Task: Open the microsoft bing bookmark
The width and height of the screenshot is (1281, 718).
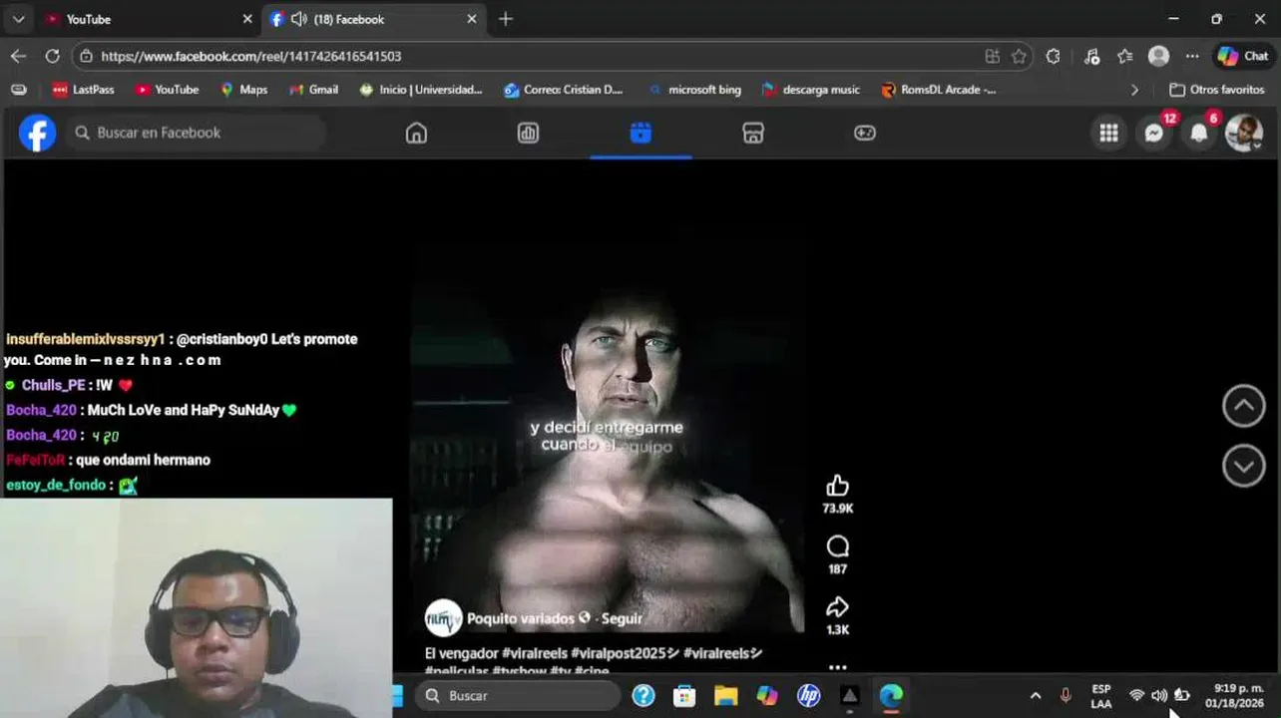Action: (694, 90)
